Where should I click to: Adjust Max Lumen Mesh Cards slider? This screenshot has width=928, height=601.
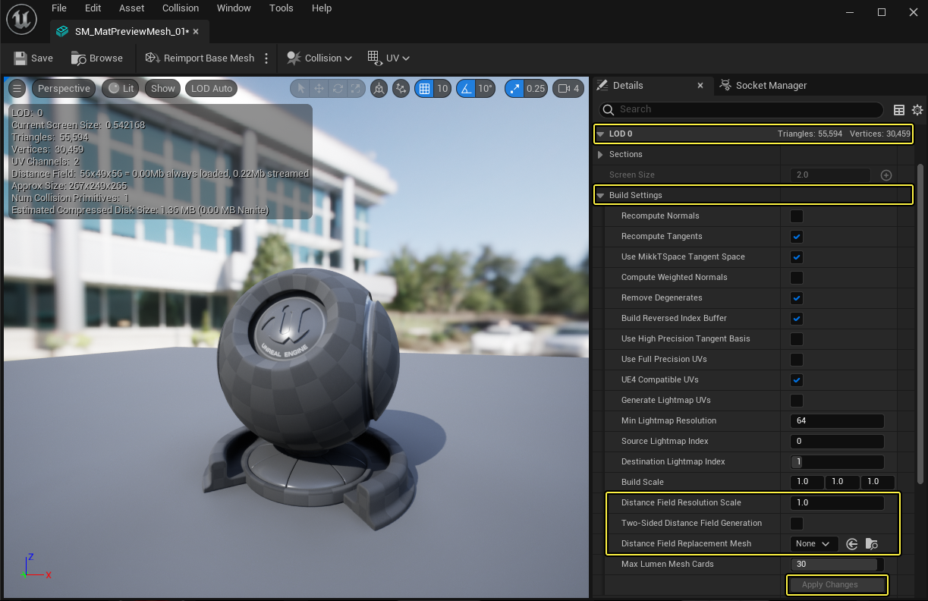point(837,565)
